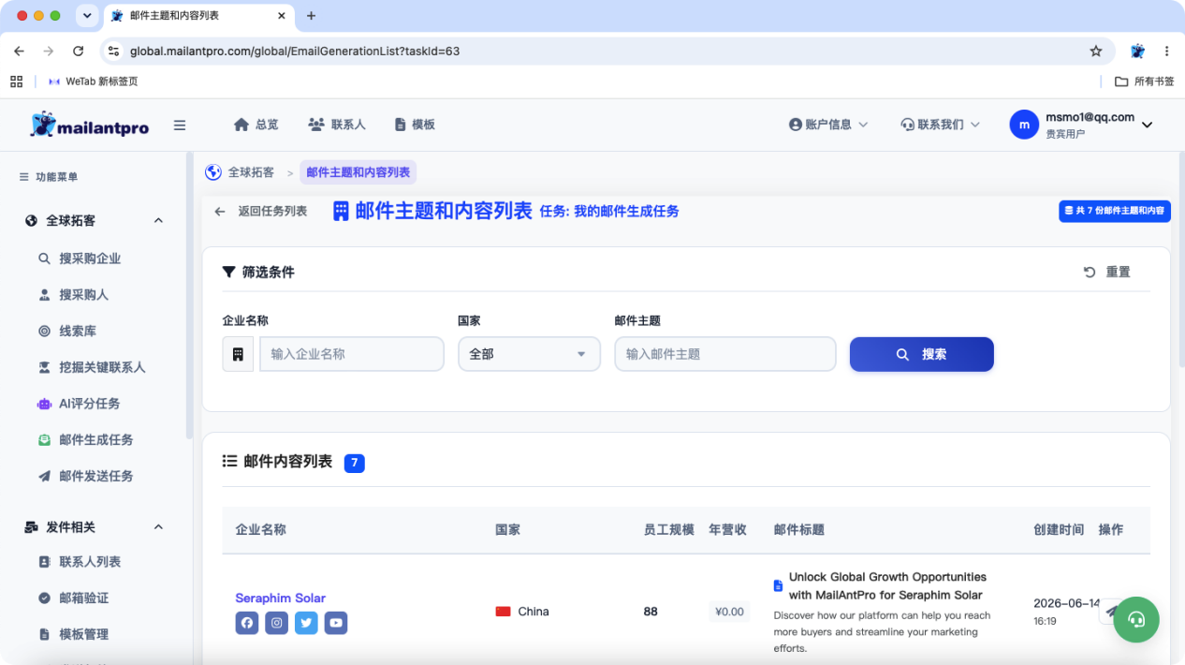The height and width of the screenshot is (665, 1185).
Task: Click 全球拓客 breadcrumb link
Action: point(251,172)
